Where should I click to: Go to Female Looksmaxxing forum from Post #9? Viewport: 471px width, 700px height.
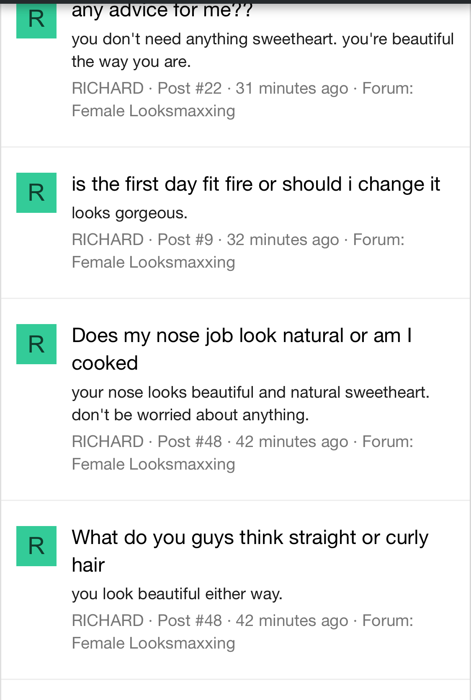(x=153, y=263)
